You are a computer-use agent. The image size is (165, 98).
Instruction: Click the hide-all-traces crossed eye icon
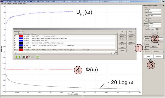point(27,57)
